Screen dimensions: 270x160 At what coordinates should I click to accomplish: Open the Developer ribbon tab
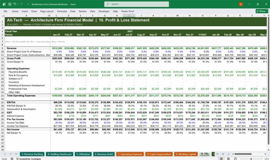pyautogui.click(x=104, y=11)
